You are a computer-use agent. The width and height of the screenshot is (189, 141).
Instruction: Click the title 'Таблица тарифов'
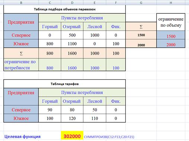(x=65, y=84)
